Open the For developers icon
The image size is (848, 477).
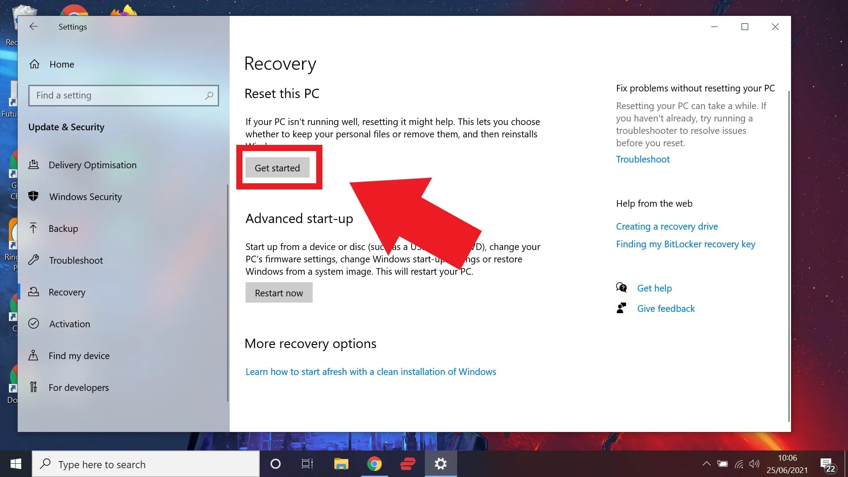34,387
